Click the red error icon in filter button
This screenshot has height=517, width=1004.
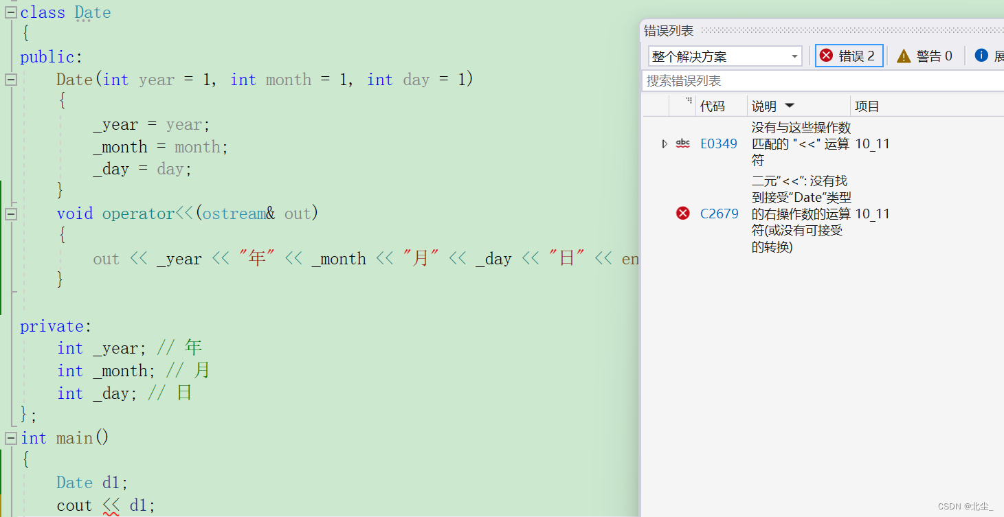coord(827,56)
